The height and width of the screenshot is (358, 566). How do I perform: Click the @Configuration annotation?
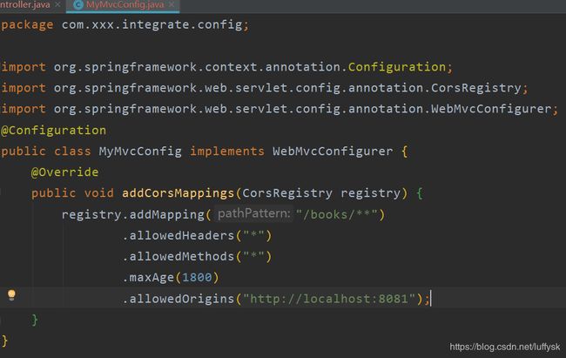point(53,130)
